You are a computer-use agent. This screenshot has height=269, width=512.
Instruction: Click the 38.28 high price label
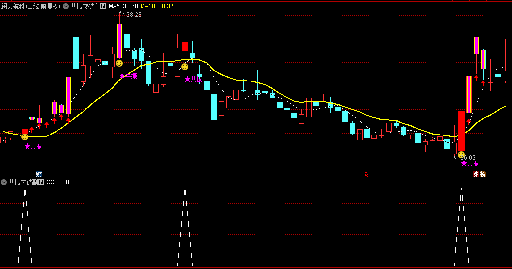point(134,15)
